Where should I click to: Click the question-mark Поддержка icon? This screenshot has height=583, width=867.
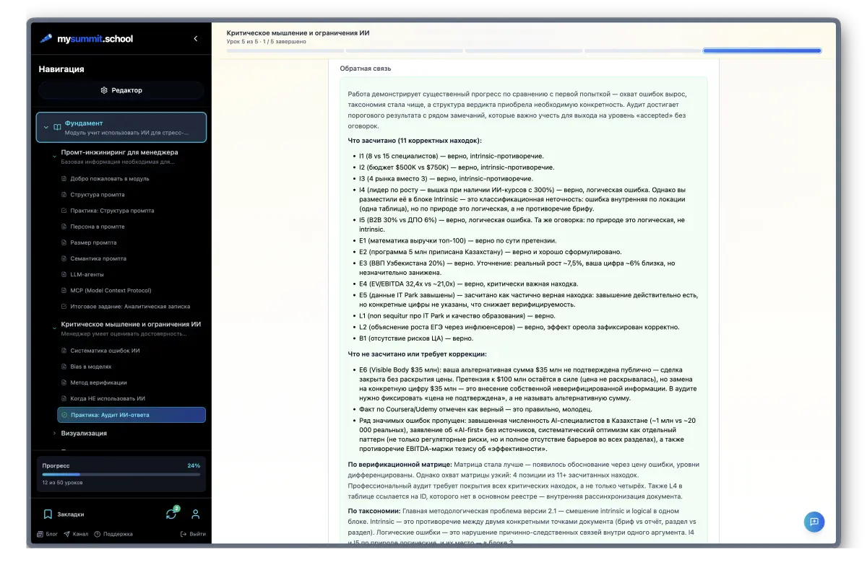(x=97, y=534)
